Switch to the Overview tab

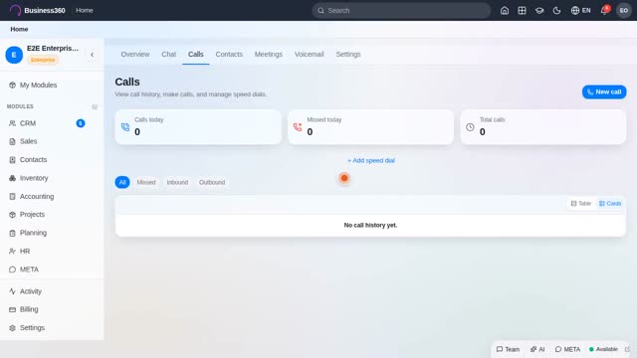pos(135,55)
